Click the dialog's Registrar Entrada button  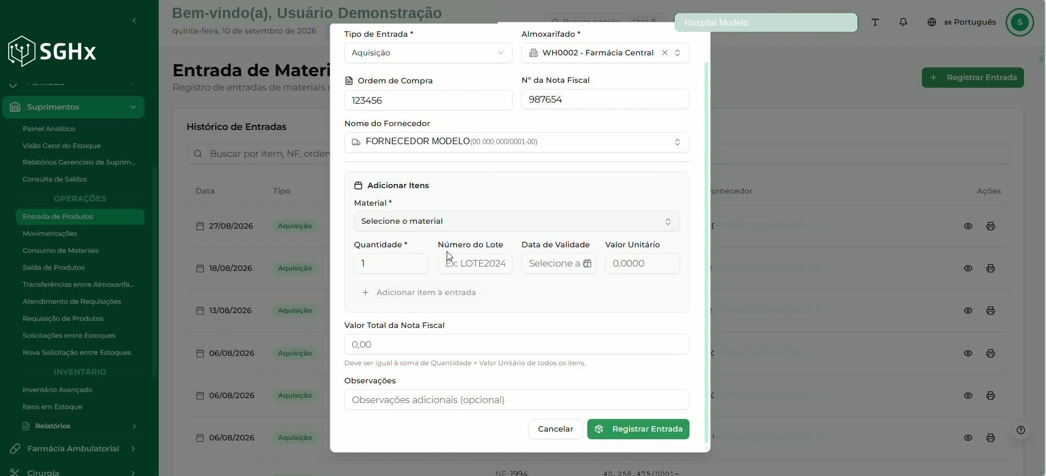coord(638,429)
